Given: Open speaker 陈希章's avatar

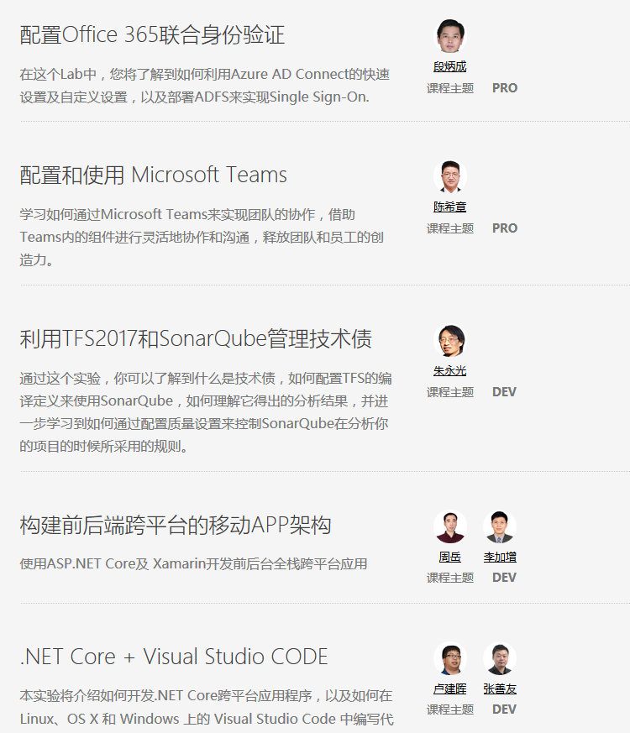Looking at the screenshot, I should [x=450, y=176].
